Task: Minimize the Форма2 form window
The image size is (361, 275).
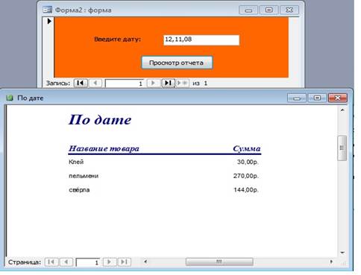Action: (248, 10)
